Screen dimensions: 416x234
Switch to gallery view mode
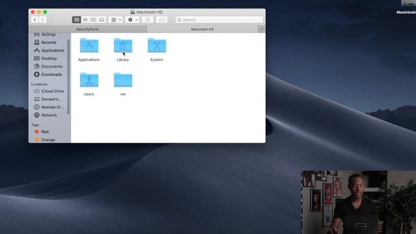pyautogui.click(x=101, y=19)
